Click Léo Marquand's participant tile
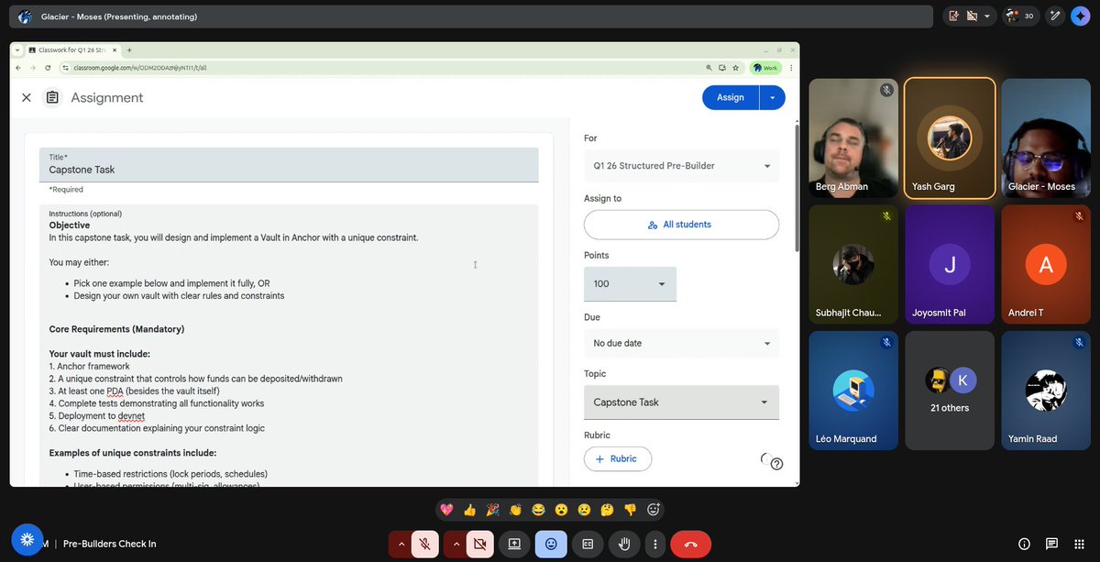 click(x=852, y=391)
